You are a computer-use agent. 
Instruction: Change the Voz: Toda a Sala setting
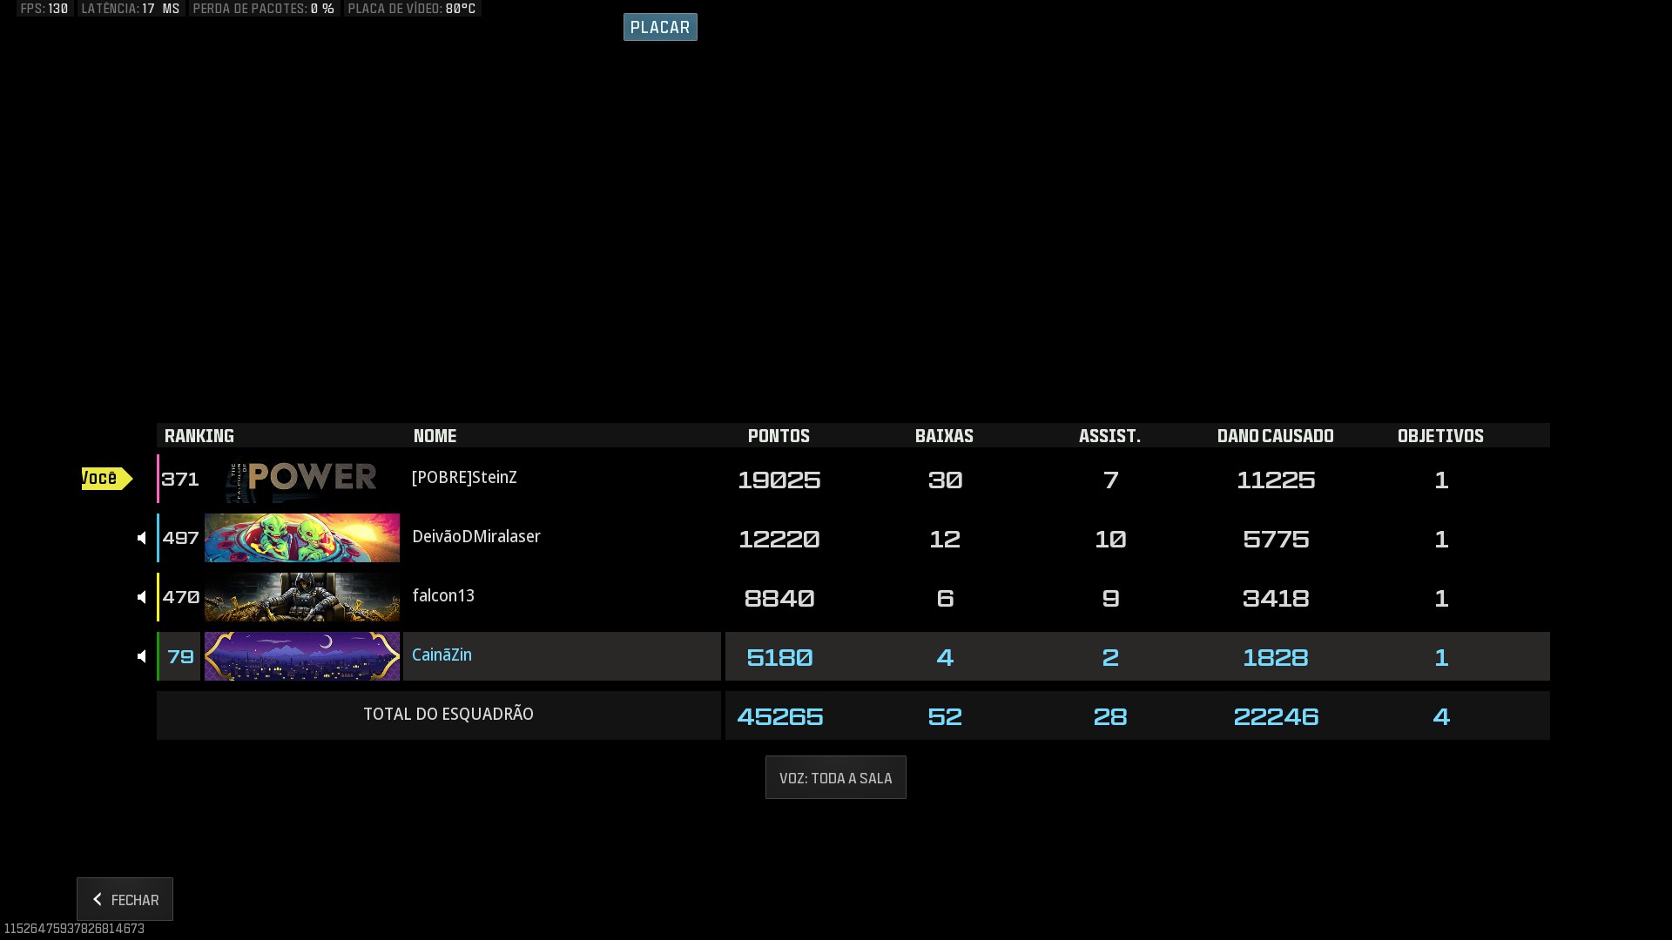(x=835, y=777)
